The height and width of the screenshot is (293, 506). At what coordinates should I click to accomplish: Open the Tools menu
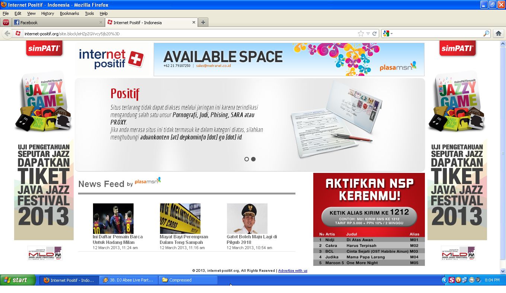click(x=89, y=13)
